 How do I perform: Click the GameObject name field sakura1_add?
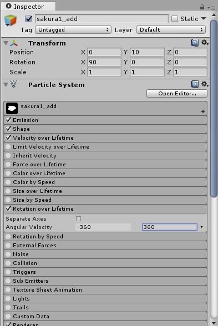tap(102, 19)
